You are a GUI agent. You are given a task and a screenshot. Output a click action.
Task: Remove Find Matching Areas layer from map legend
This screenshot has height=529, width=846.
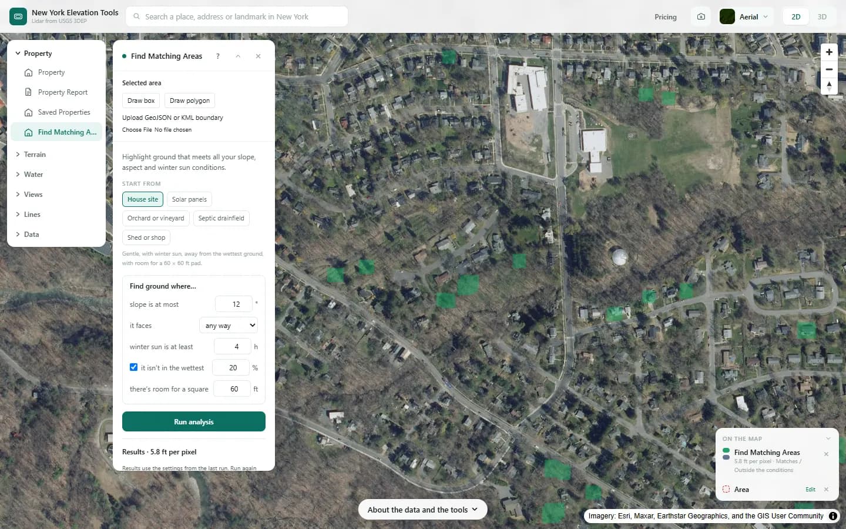point(826,454)
